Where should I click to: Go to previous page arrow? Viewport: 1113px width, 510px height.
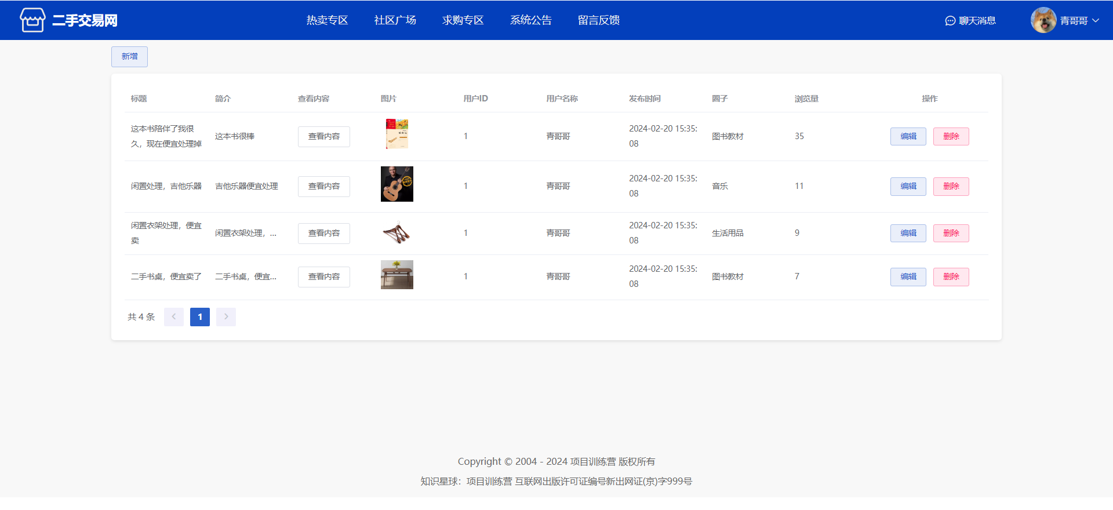174,317
